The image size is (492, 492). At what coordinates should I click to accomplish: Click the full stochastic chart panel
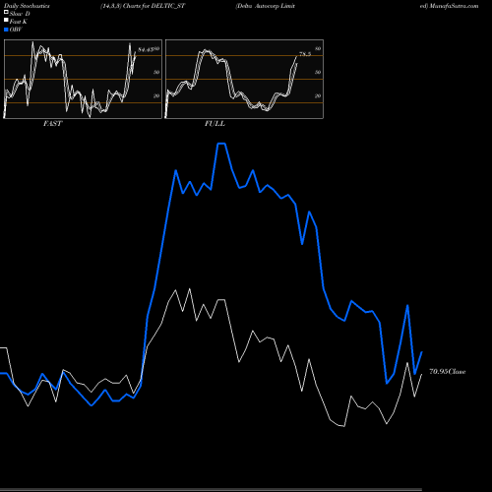[x=244, y=79]
